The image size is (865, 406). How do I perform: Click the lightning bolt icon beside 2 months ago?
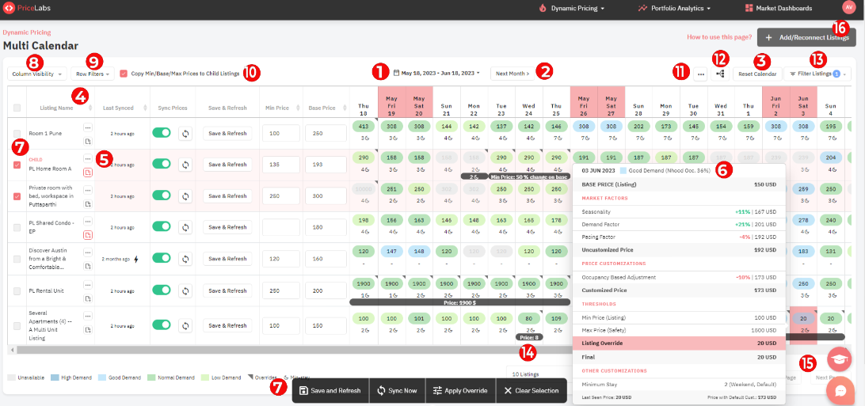coord(135,258)
